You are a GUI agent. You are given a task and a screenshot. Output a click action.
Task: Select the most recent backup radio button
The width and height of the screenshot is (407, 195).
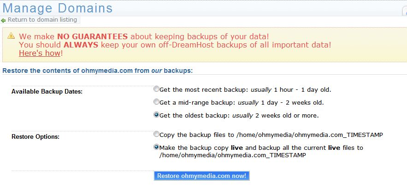pyautogui.click(x=156, y=89)
